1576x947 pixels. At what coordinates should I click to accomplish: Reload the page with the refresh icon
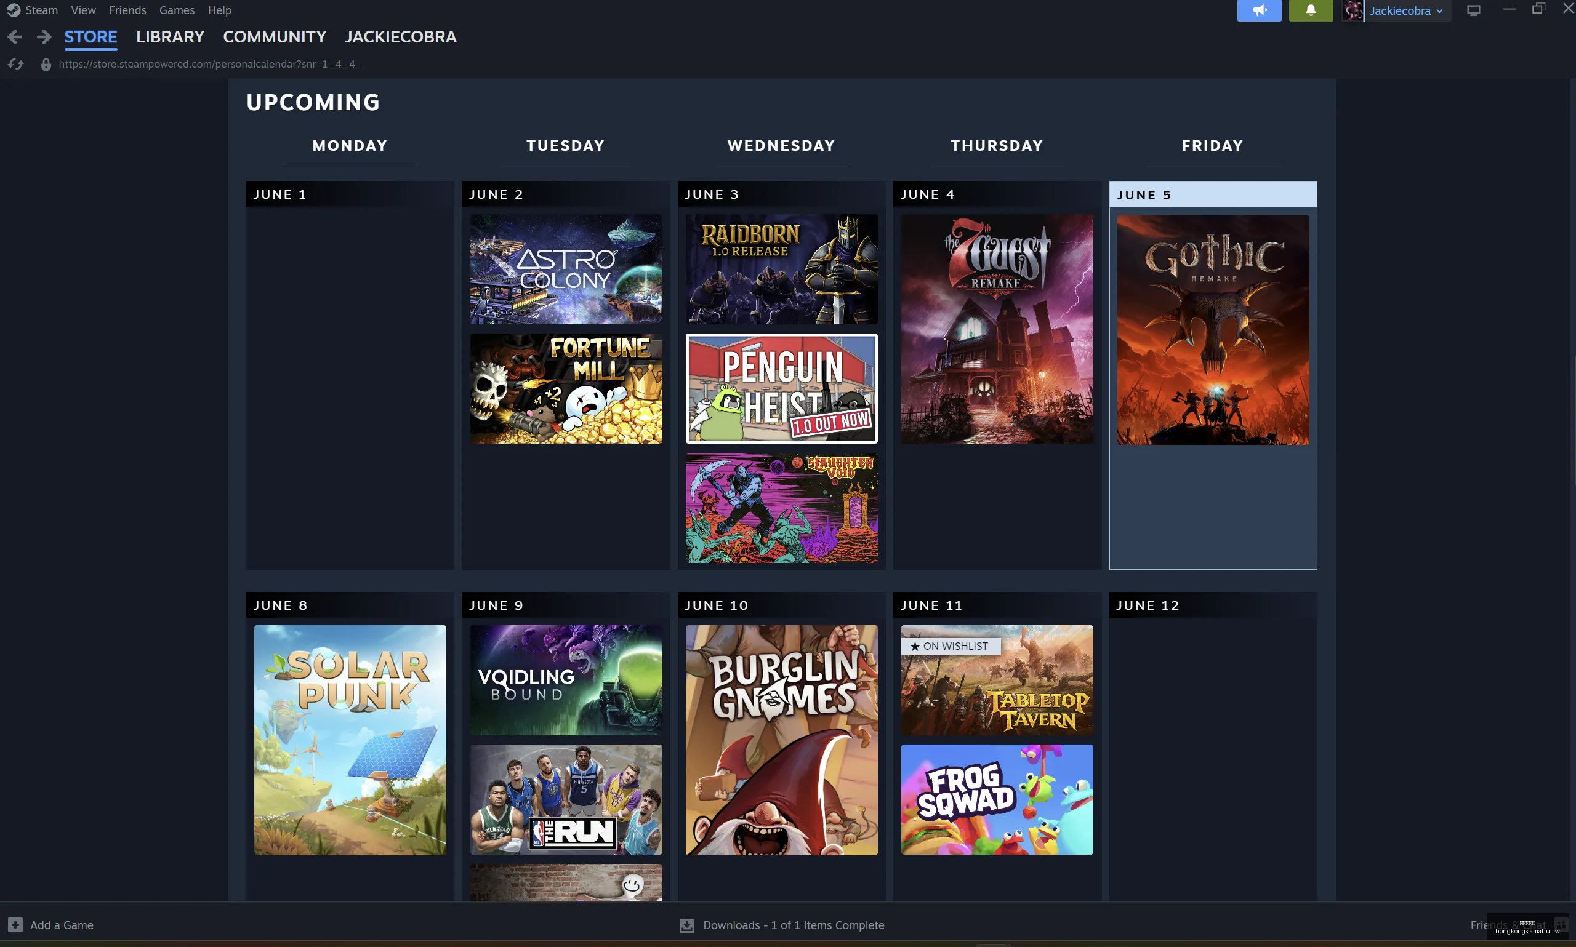(x=15, y=64)
